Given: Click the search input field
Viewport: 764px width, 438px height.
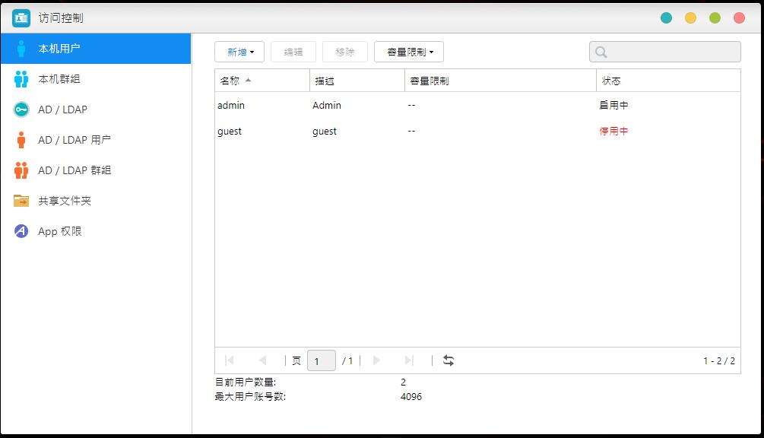Looking at the screenshot, I should click(x=669, y=51).
